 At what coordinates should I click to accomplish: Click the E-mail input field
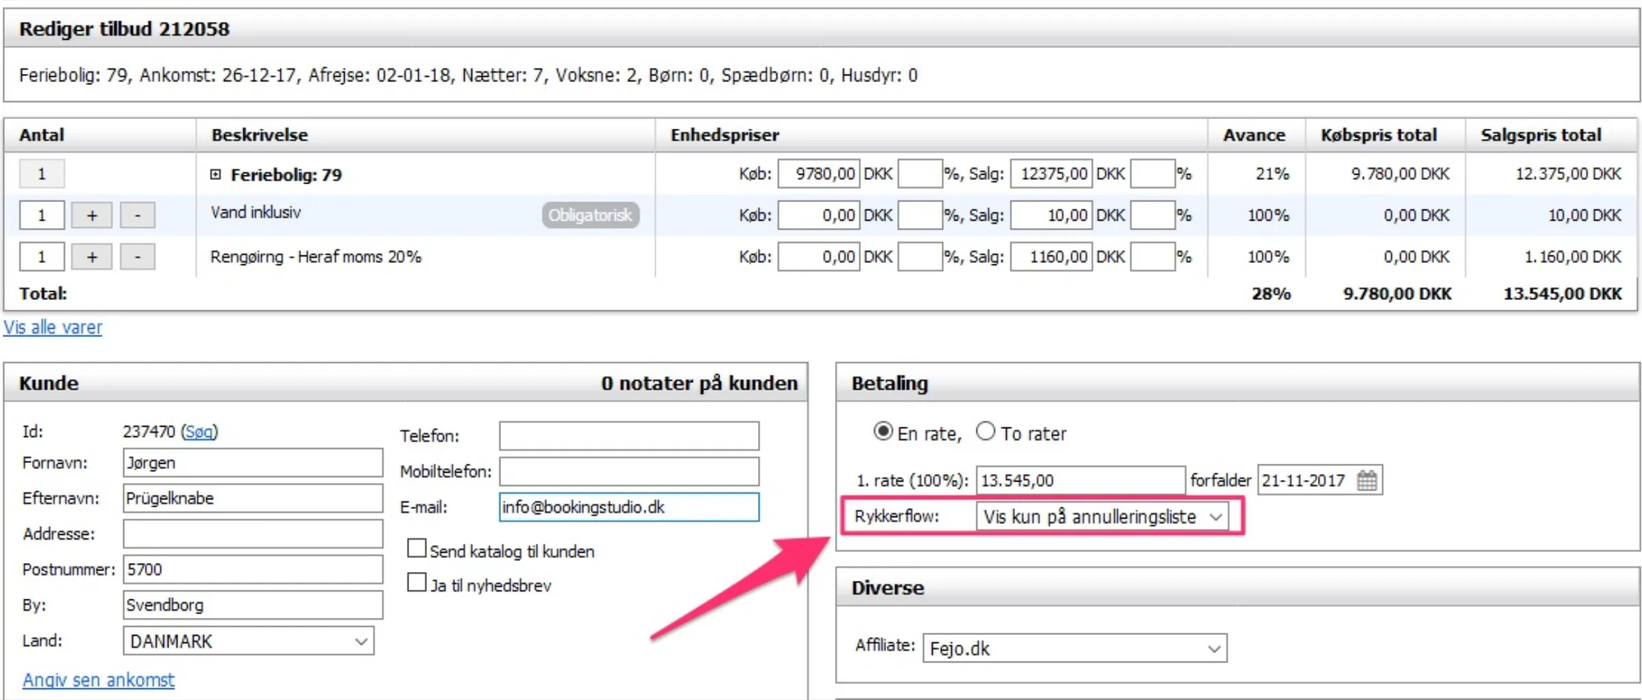coord(628,508)
